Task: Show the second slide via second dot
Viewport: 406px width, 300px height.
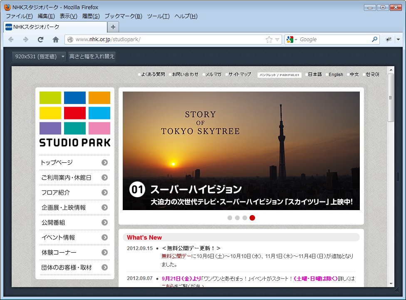Action: pos(237,218)
